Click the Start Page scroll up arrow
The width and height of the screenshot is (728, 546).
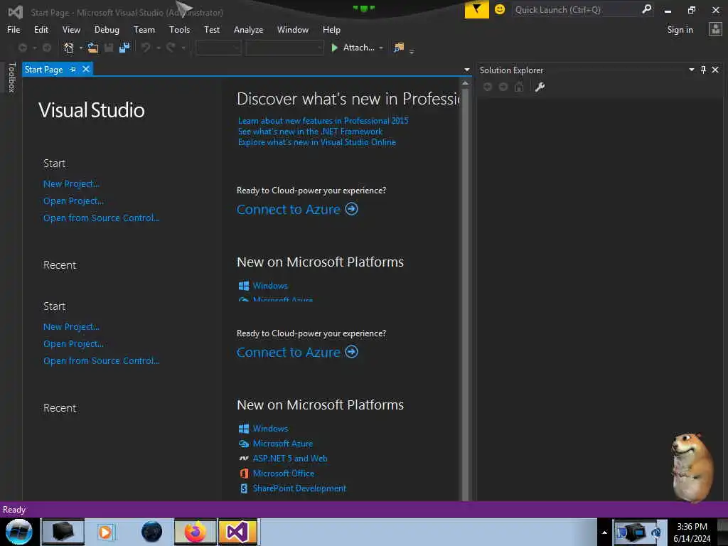click(465, 83)
